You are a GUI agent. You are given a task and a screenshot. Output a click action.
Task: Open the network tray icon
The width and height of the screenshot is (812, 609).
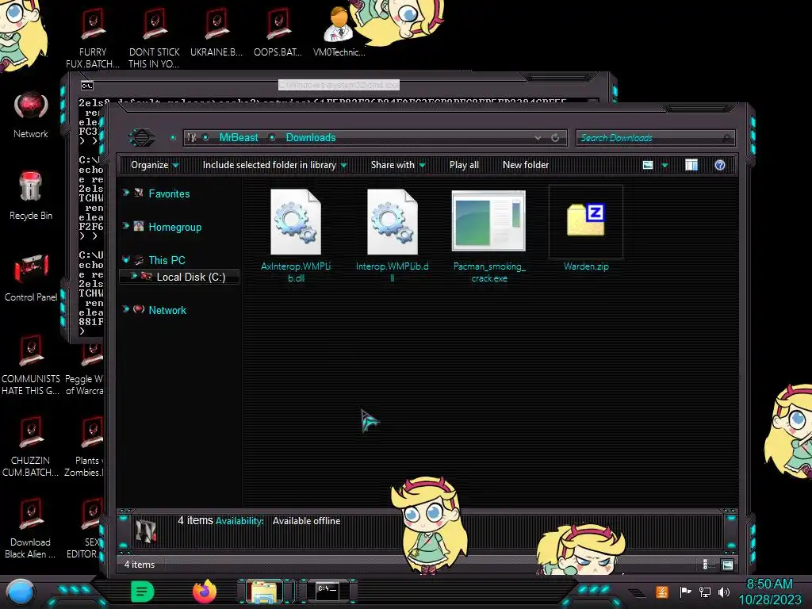click(705, 592)
